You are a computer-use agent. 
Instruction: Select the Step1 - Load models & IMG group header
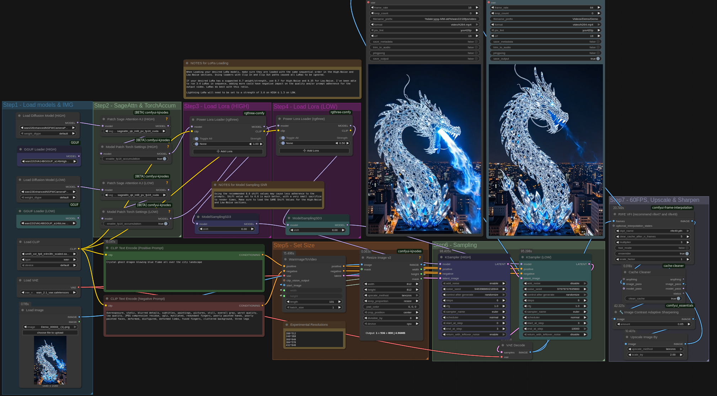(x=38, y=105)
